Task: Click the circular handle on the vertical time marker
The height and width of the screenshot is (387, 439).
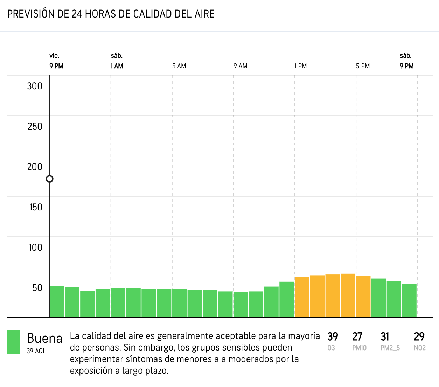Action: coord(50,179)
